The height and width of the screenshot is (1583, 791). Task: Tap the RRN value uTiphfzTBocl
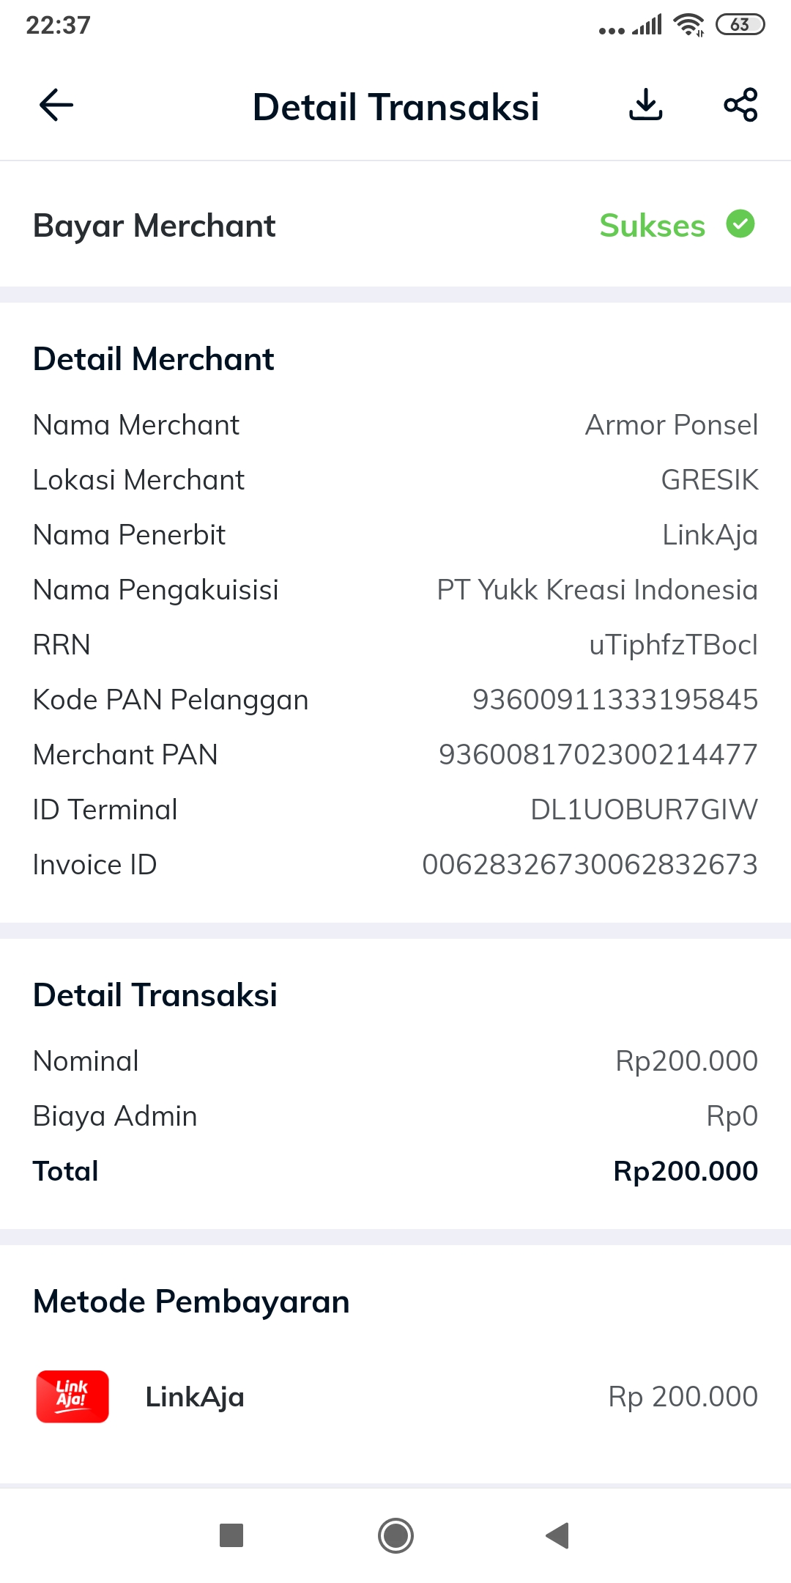(x=673, y=645)
